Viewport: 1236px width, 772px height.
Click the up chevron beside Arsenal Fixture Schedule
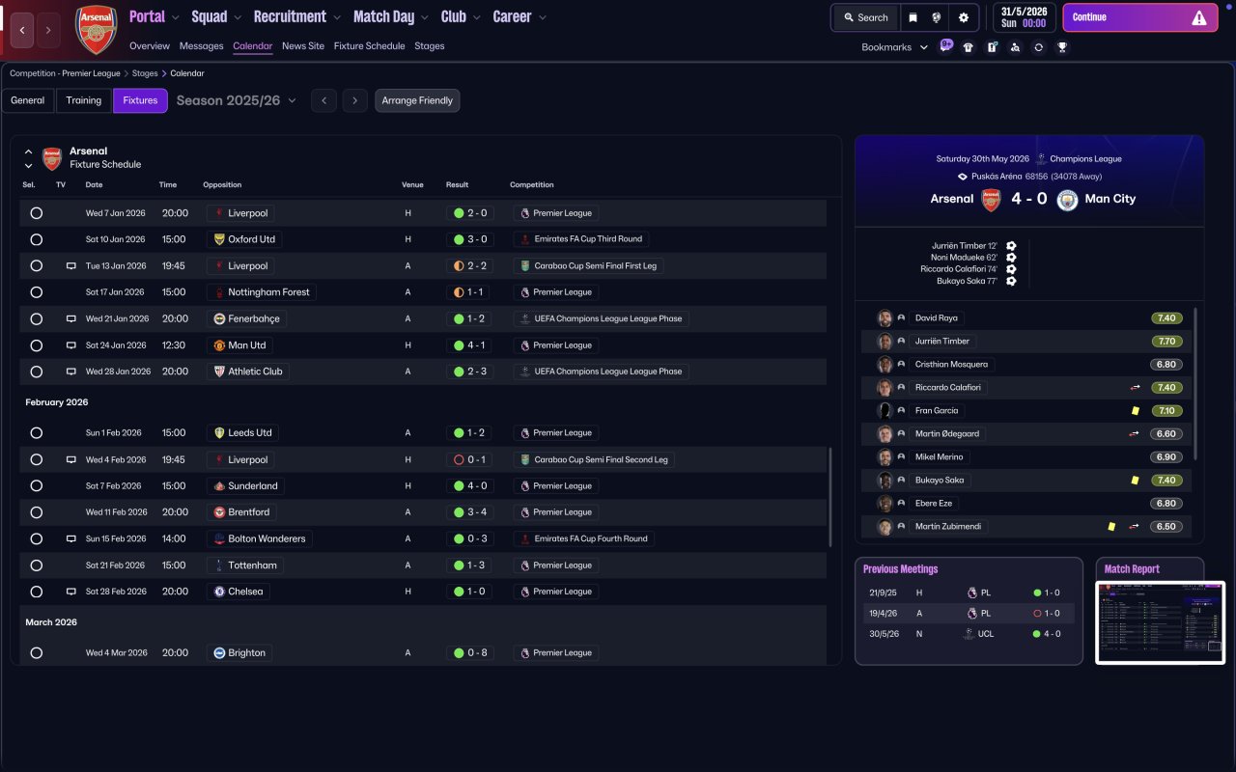(x=28, y=152)
